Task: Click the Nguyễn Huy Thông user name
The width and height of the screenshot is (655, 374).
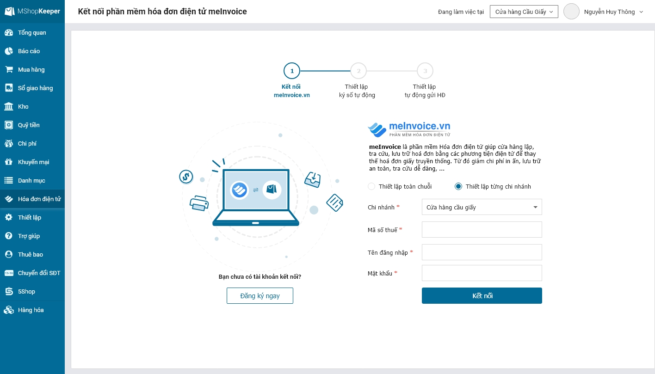Action: point(609,12)
